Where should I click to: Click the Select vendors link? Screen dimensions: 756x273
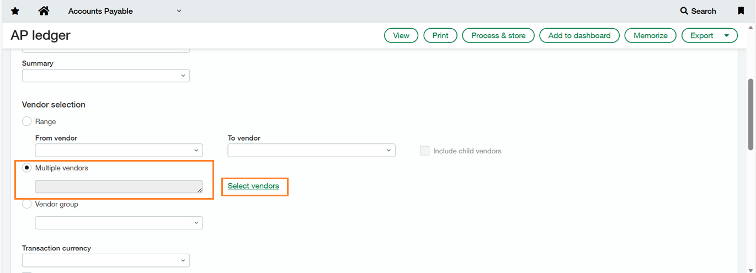(253, 186)
